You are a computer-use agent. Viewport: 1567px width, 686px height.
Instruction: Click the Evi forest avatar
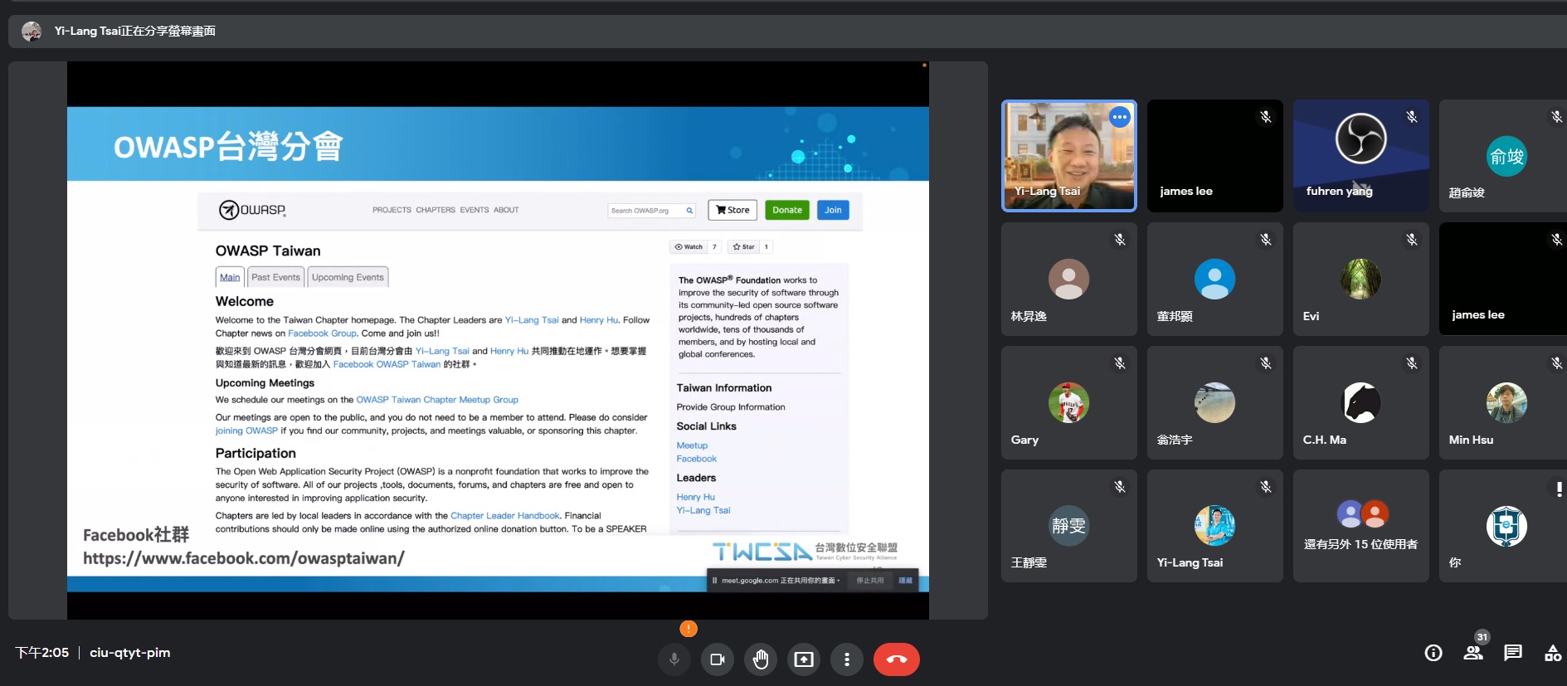pos(1361,279)
